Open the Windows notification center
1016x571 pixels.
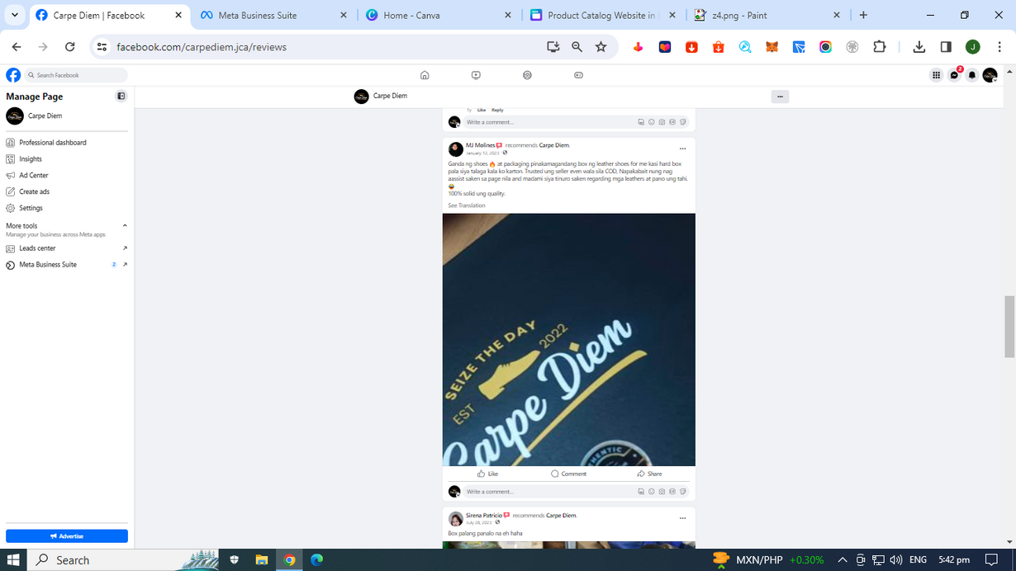(992, 559)
